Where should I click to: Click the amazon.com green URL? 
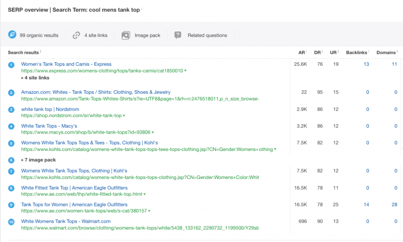click(140, 99)
